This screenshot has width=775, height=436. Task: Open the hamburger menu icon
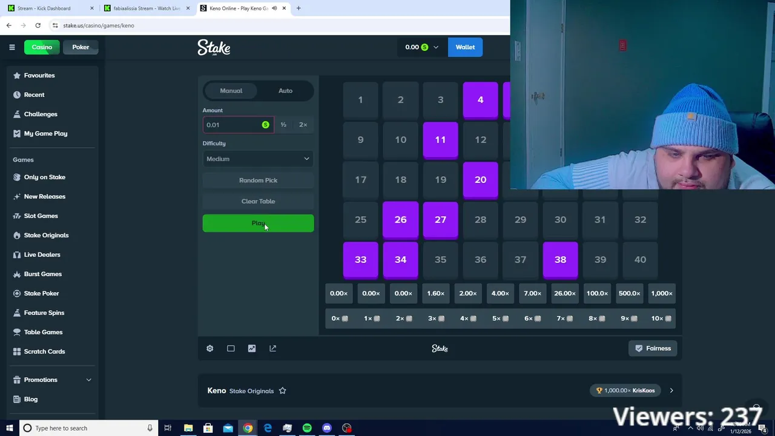pos(12,47)
